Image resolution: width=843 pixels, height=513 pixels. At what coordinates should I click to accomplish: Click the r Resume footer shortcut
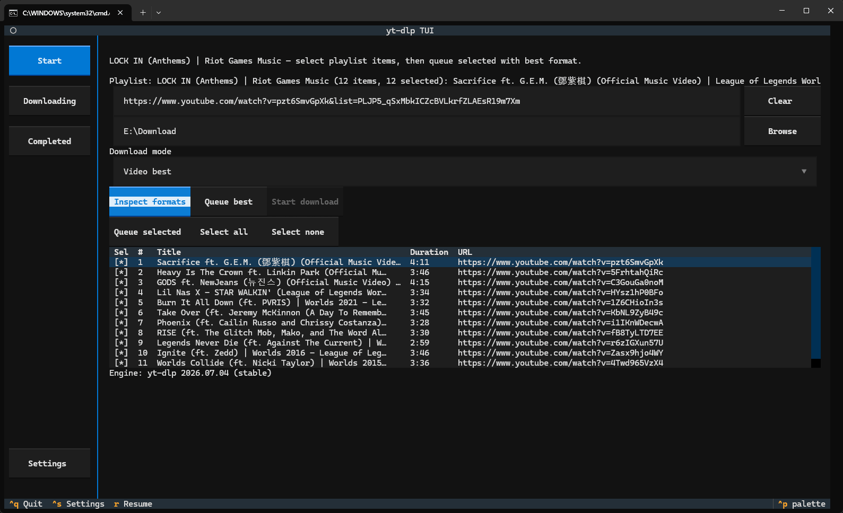pyautogui.click(x=133, y=504)
